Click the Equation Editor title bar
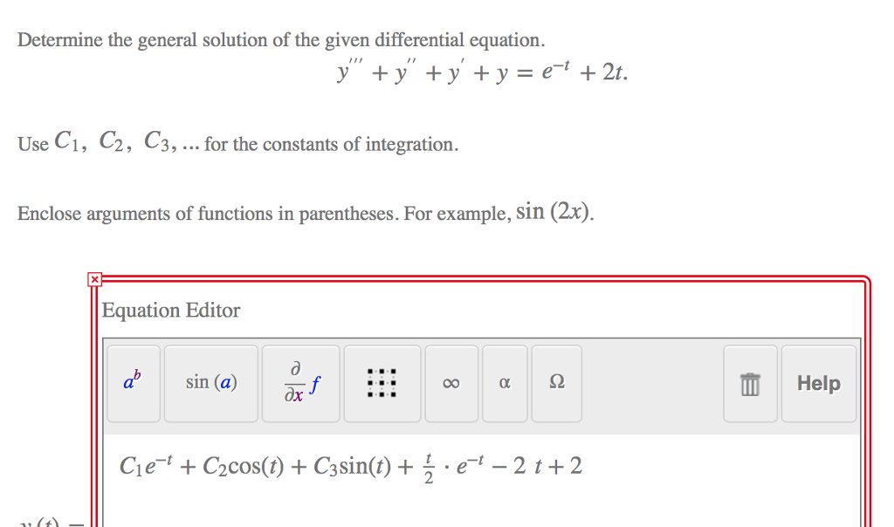 click(169, 311)
